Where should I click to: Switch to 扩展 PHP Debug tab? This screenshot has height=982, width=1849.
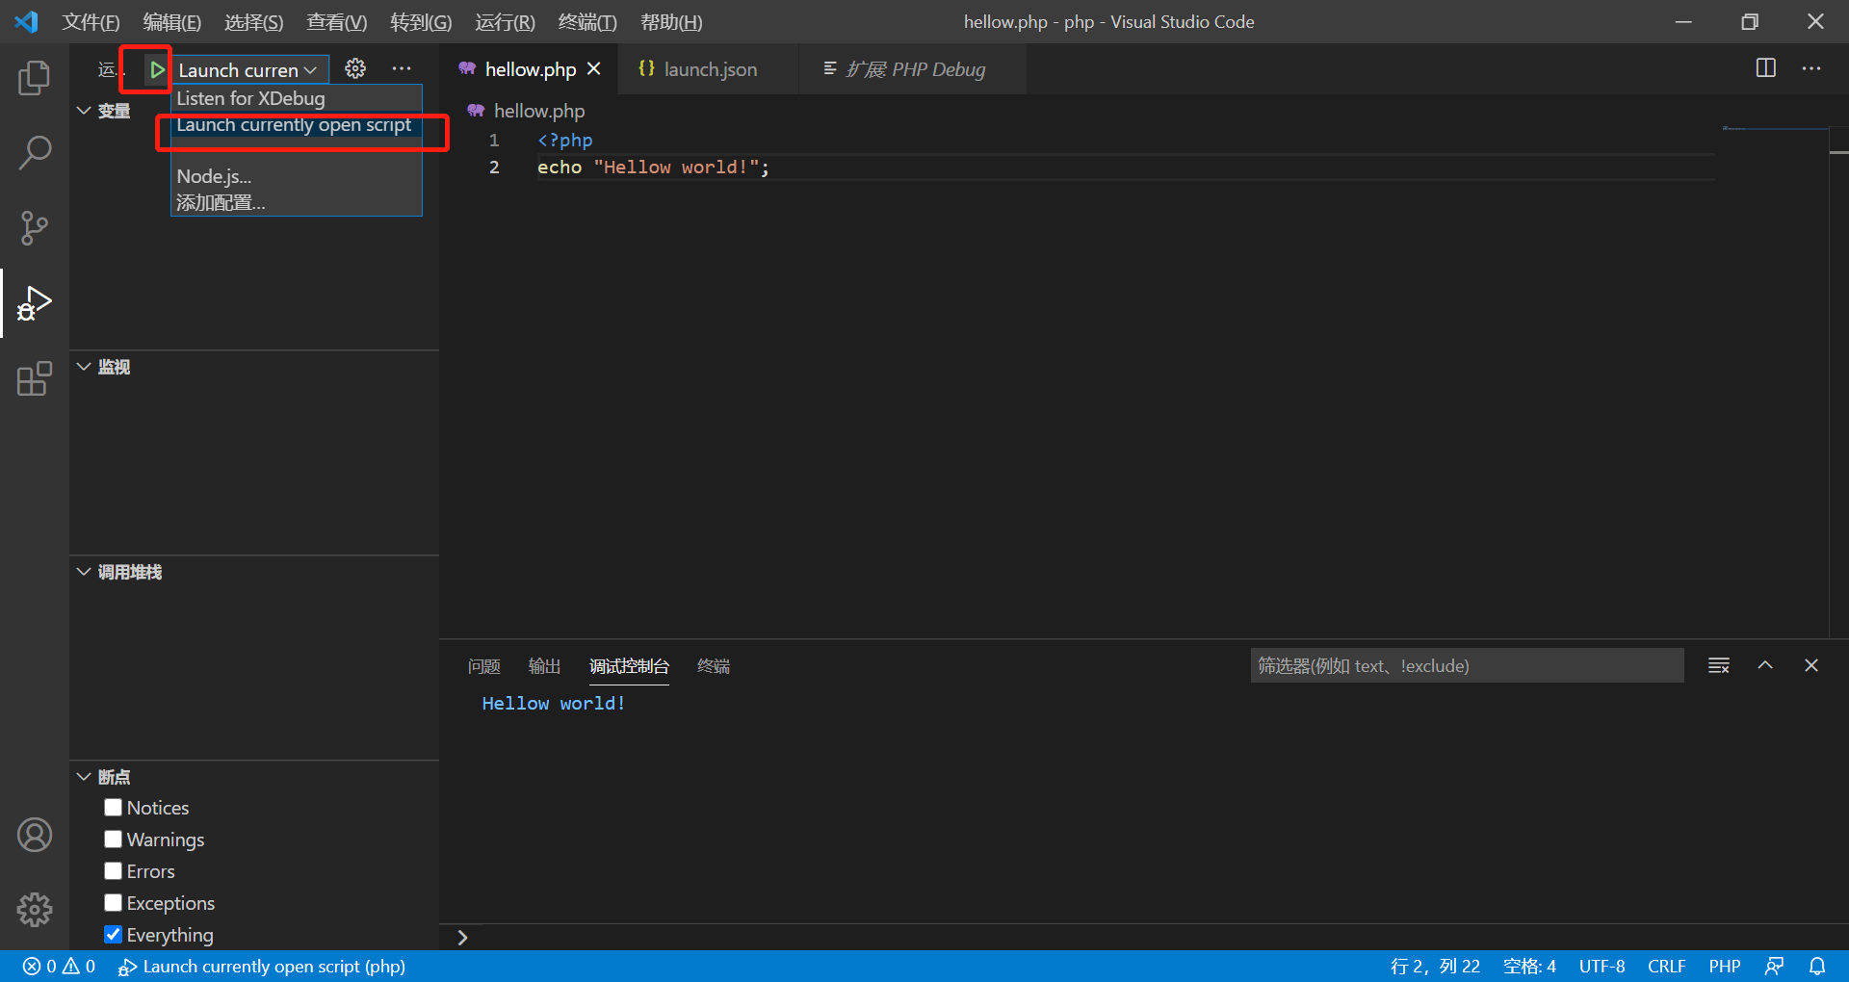913,69
